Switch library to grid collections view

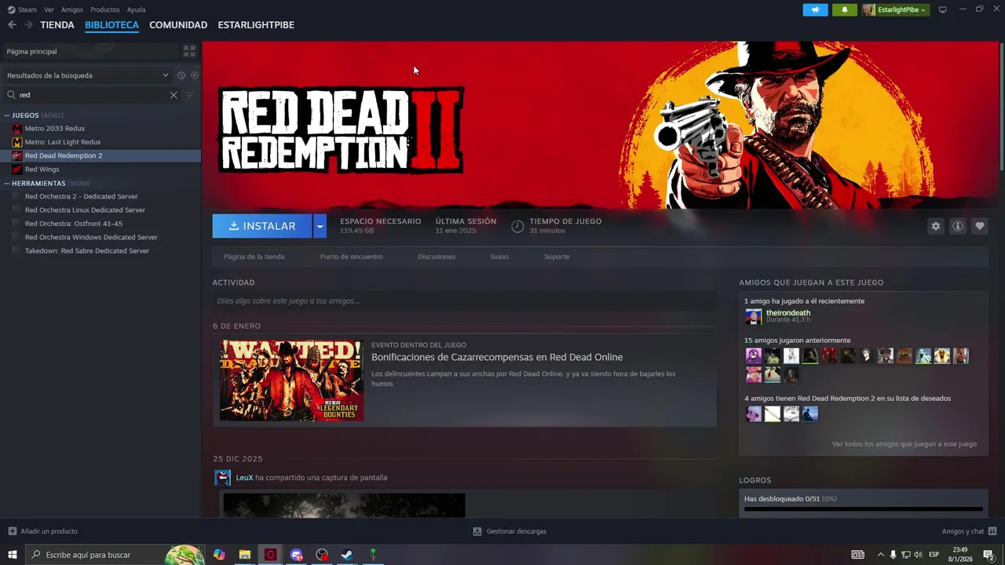point(189,51)
